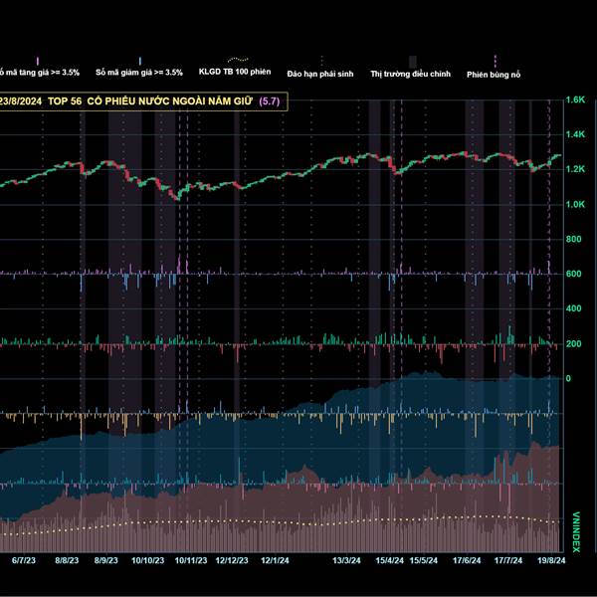
Task: Jump to the 6/7/23 date marker
Action: point(23,560)
